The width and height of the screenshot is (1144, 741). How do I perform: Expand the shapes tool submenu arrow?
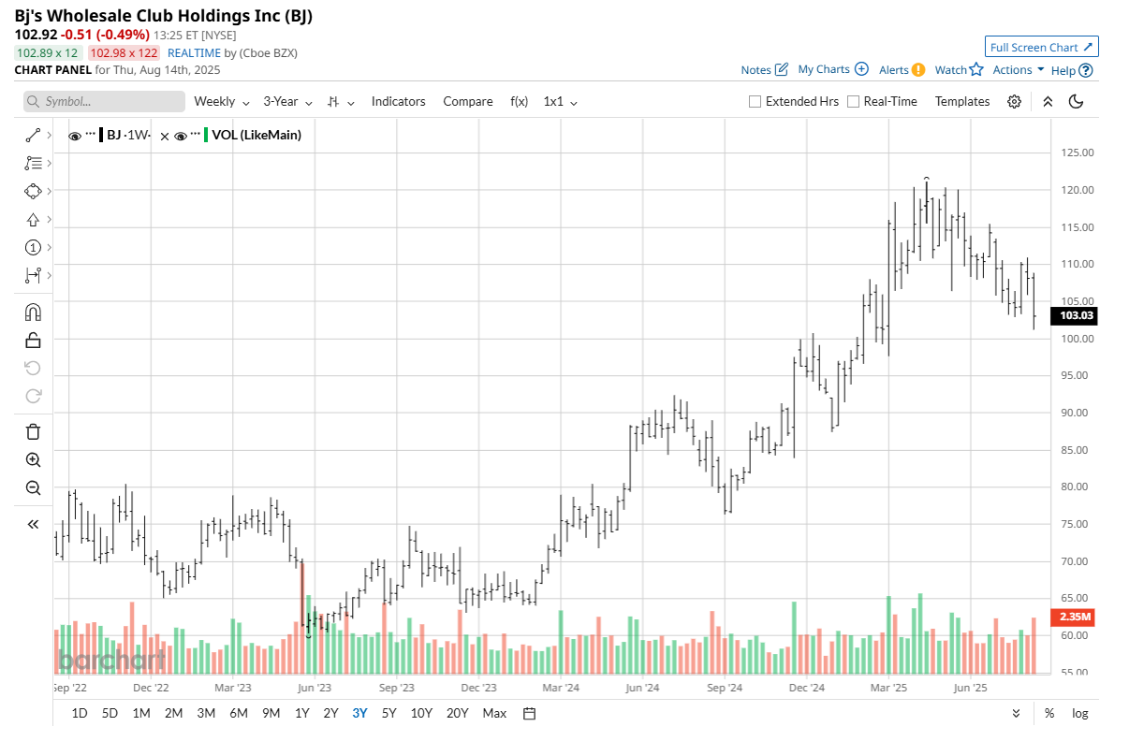click(x=49, y=191)
